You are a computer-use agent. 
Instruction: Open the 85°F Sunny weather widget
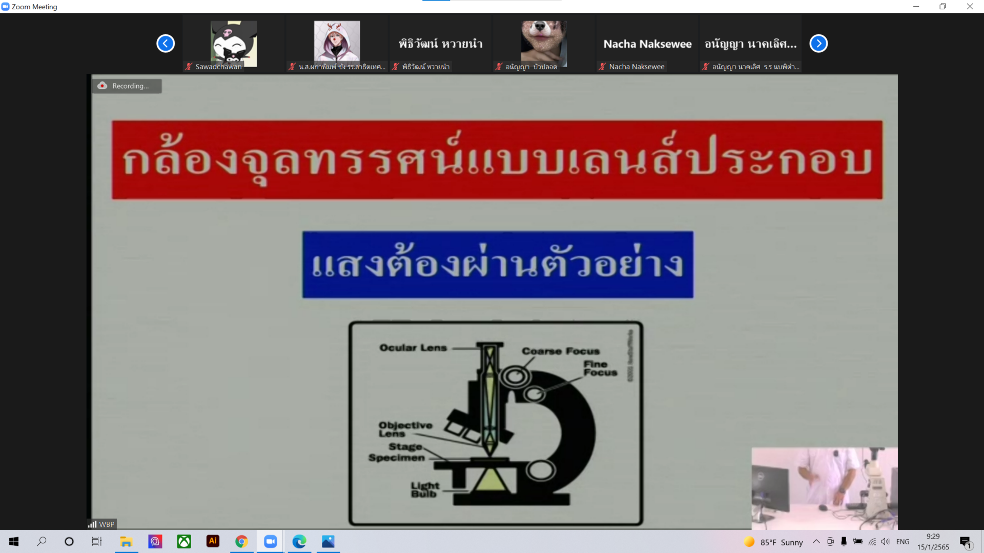click(774, 542)
